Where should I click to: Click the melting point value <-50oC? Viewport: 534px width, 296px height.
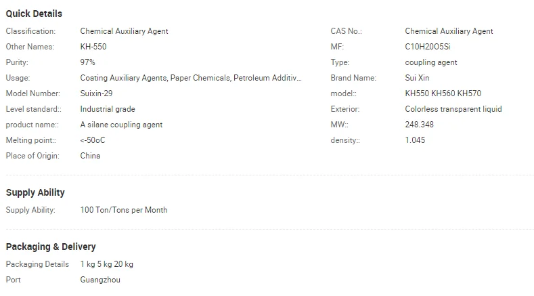tap(93, 140)
